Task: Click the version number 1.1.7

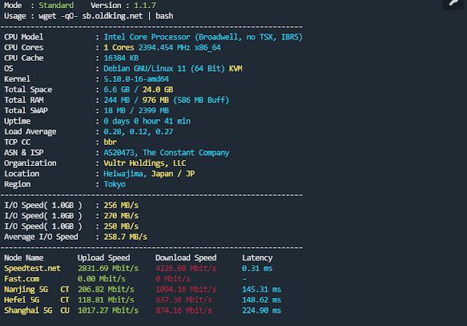Action: tap(155, 5)
